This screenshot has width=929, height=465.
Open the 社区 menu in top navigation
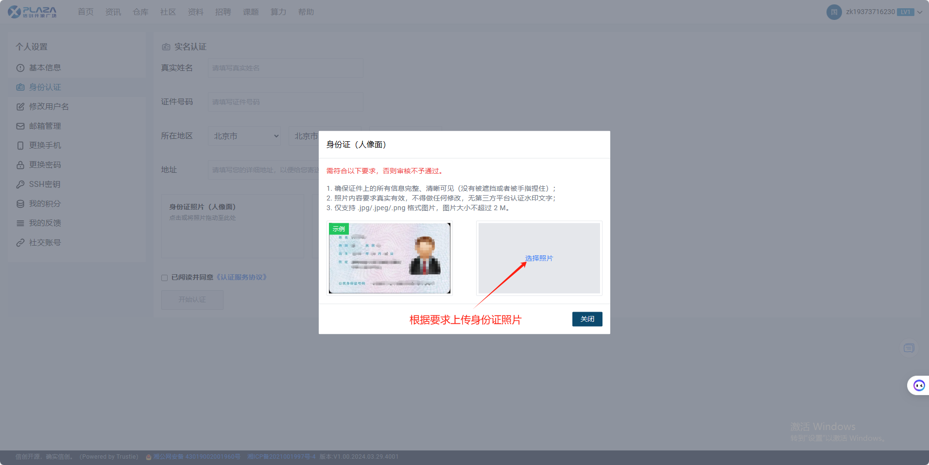pos(168,12)
